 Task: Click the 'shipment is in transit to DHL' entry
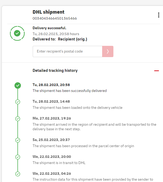(x=59, y=163)
